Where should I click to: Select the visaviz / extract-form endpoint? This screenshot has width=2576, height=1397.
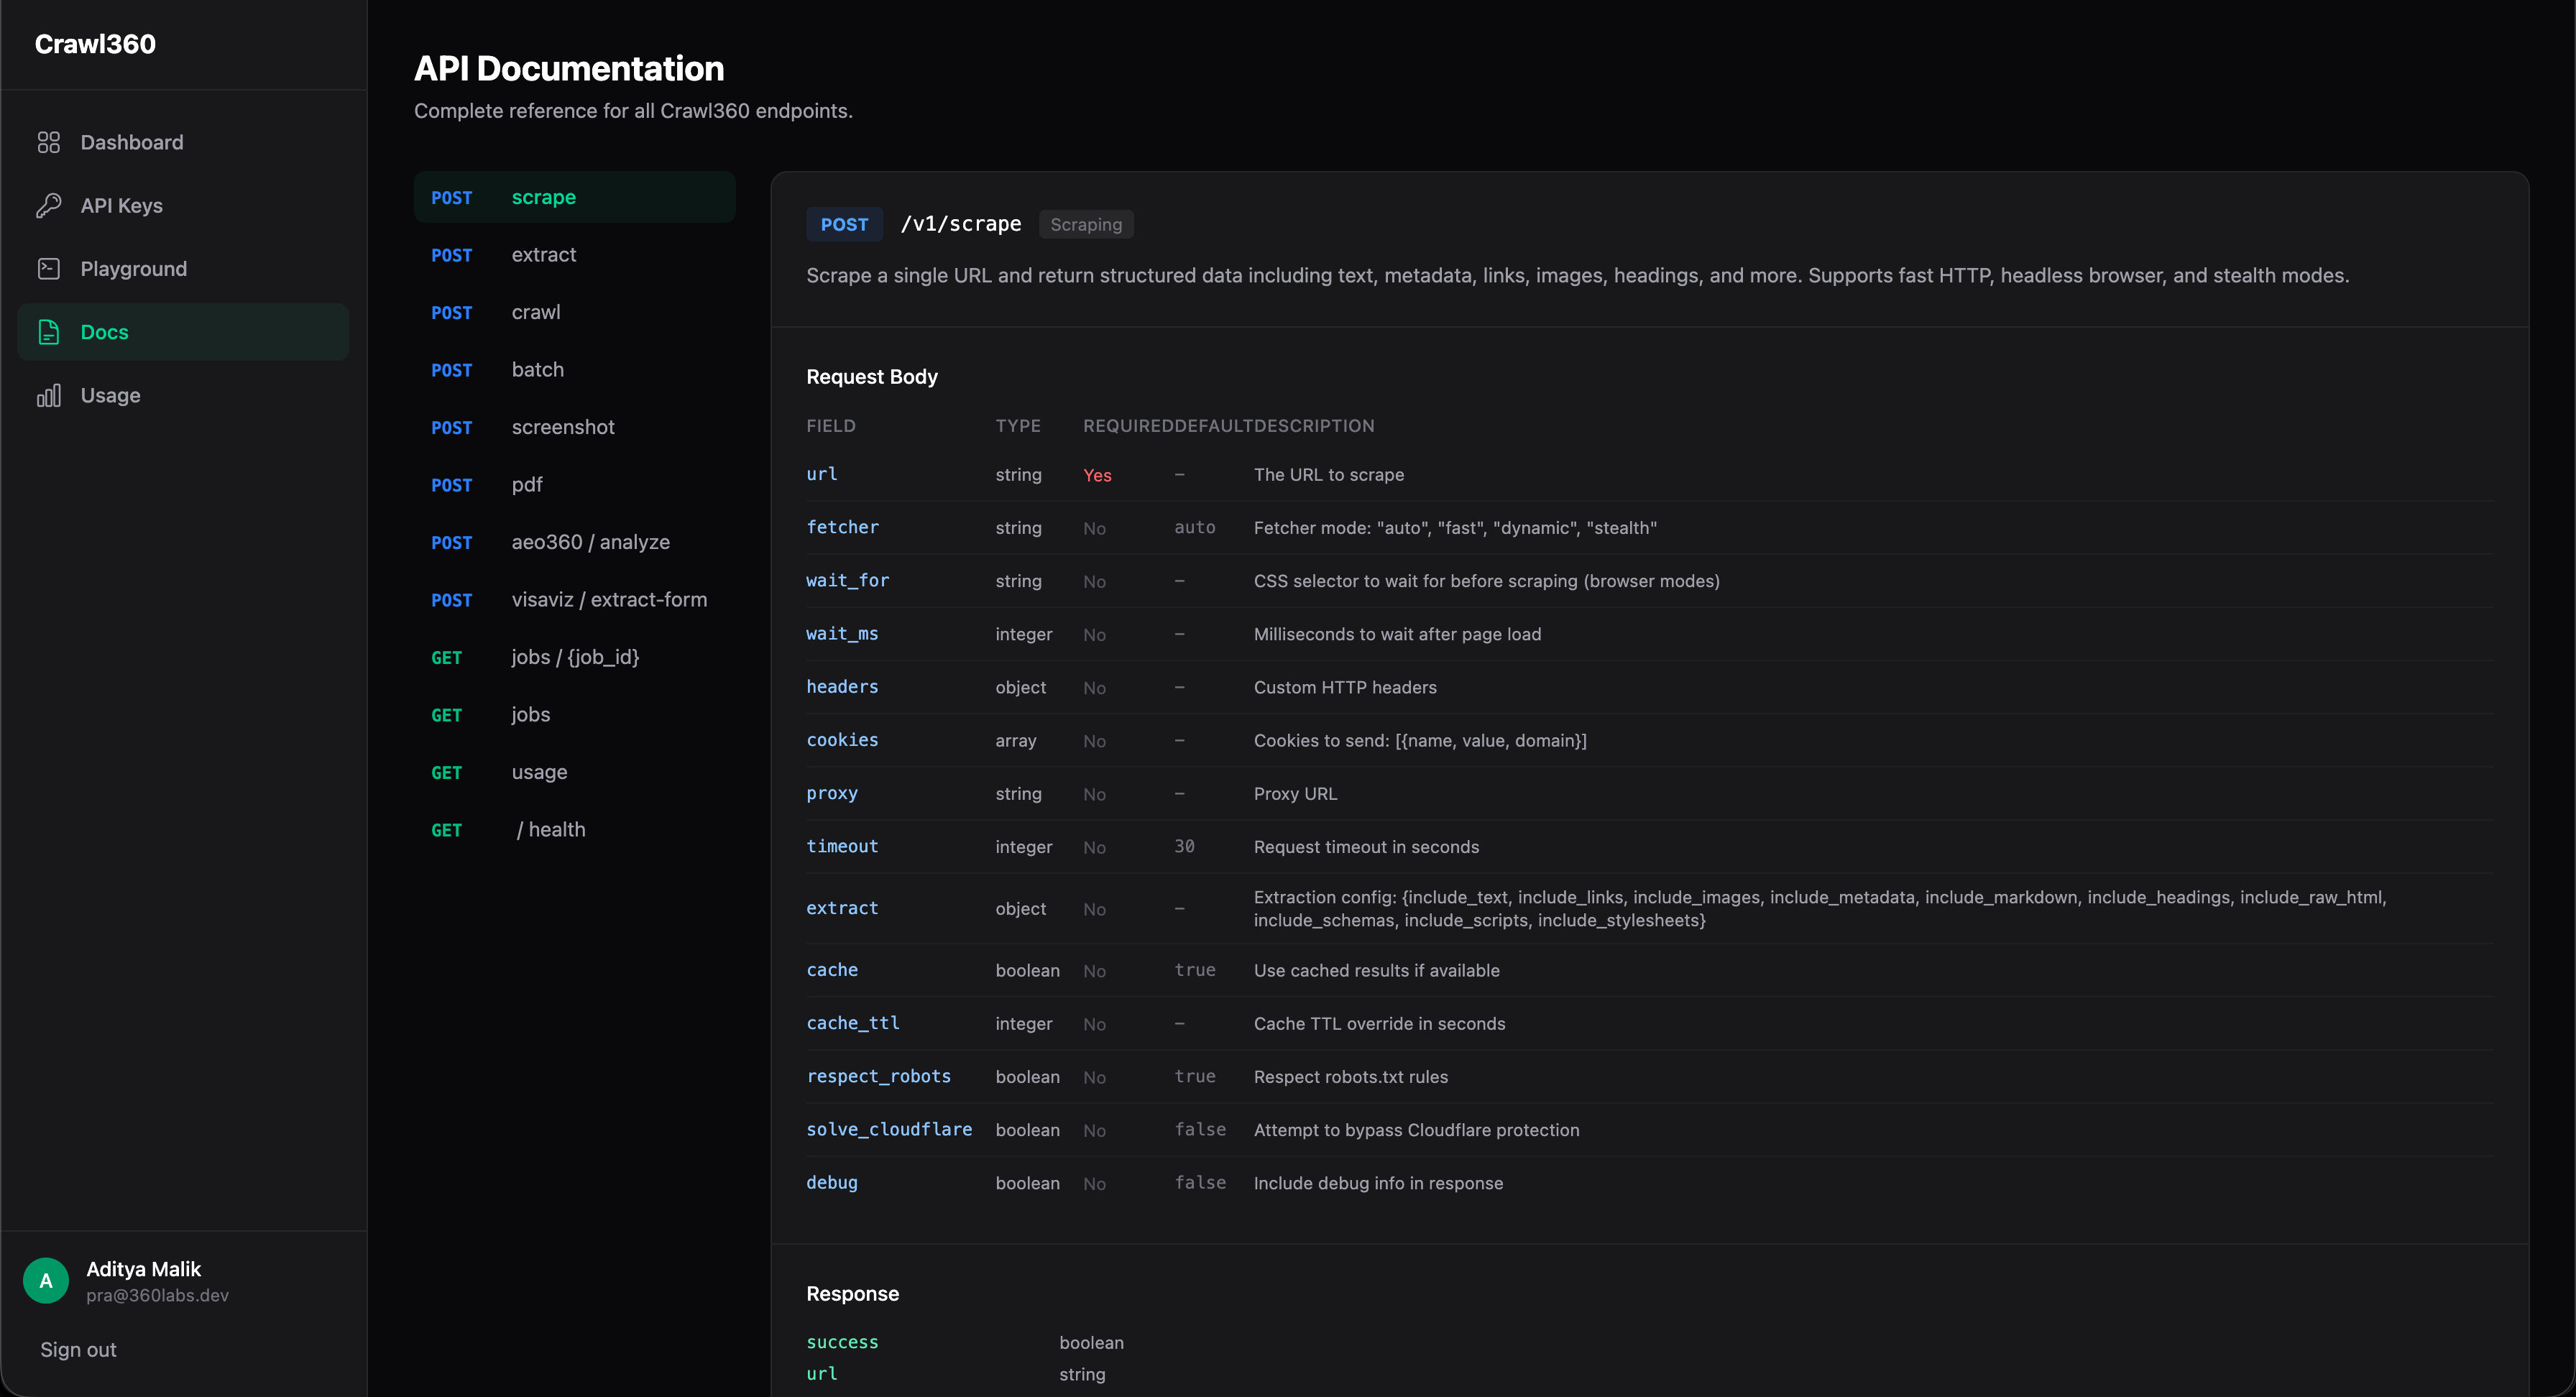tap(608, 599)
